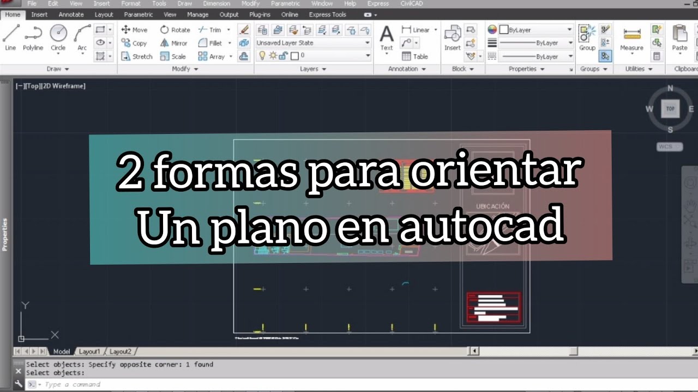
Task: Expand the Layers panel
Action: click(x=313, y=69)
